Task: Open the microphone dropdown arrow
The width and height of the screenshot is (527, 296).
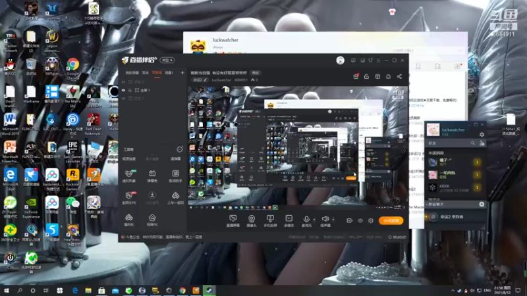Action: pos(314,220)
